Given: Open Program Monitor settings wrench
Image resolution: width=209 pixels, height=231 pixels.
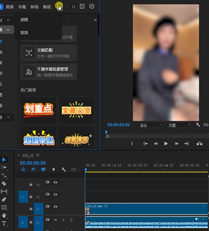Looking at the screenshot, I should point(198,125).
